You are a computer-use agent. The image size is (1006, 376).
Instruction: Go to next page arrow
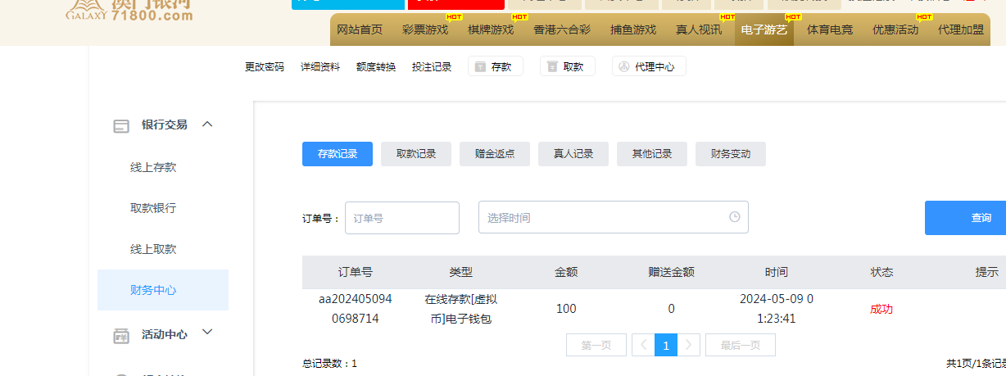pos(690,346)
